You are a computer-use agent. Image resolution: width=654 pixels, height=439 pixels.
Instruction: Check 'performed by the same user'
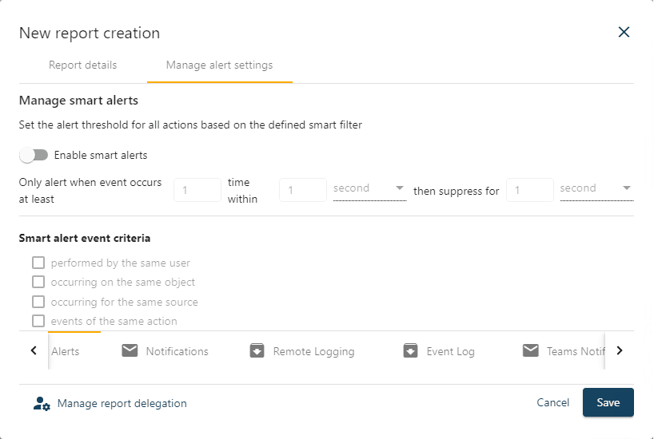[x=38, y=263]
